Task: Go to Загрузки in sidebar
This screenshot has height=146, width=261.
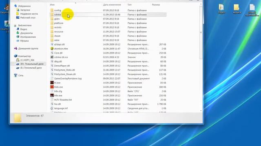Action: pos(25,10)
